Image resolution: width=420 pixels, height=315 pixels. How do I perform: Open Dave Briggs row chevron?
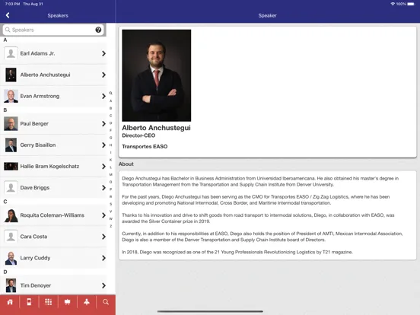click(103, 188)
